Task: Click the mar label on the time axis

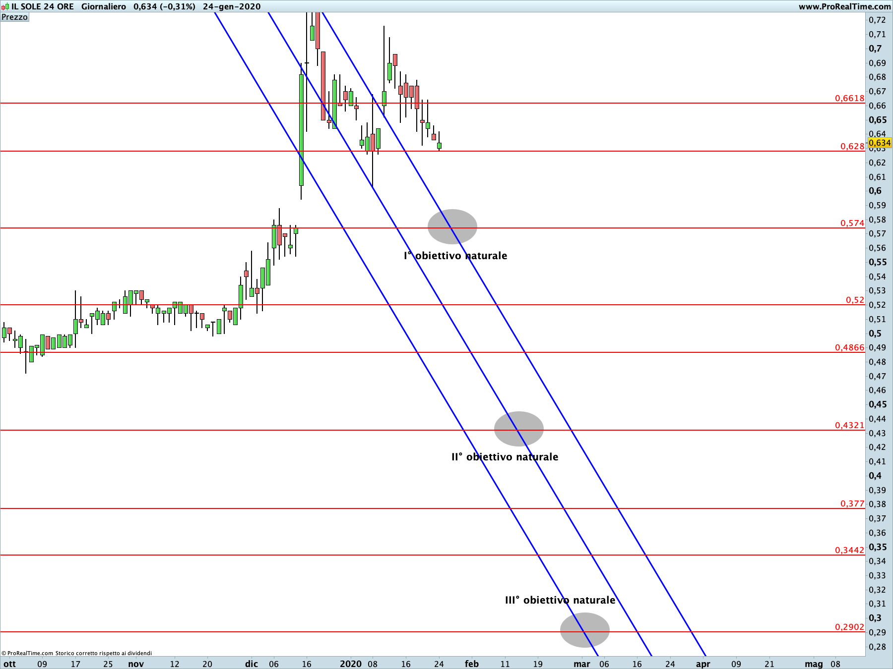Action: pos(582,664)
